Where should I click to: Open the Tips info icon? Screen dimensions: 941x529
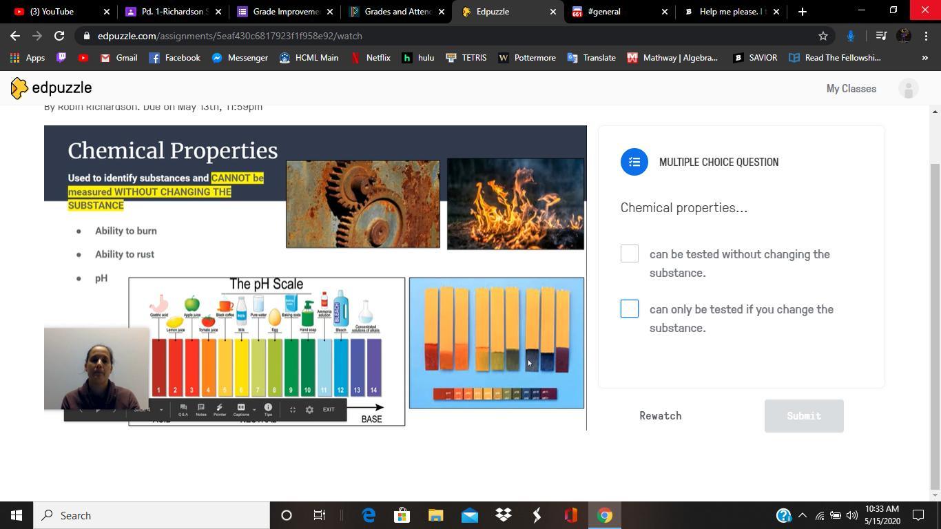[268, 410]
